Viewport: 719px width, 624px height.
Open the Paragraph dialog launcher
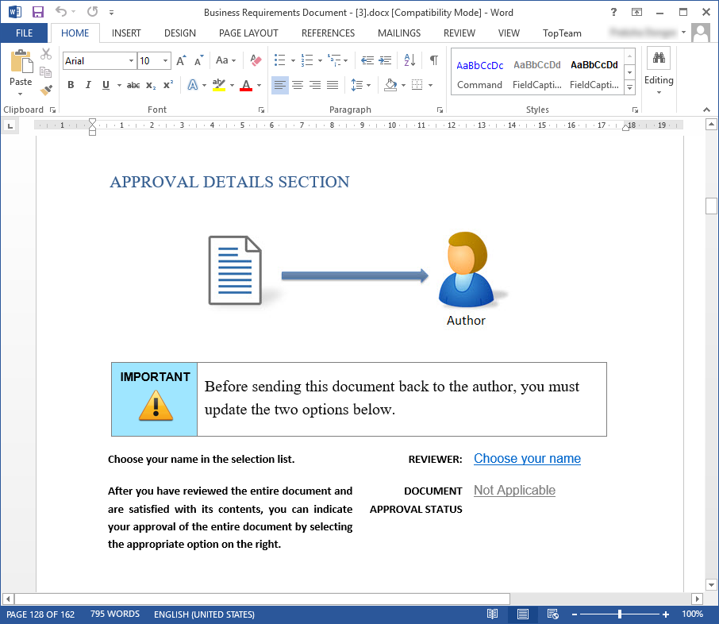point(440,110)
